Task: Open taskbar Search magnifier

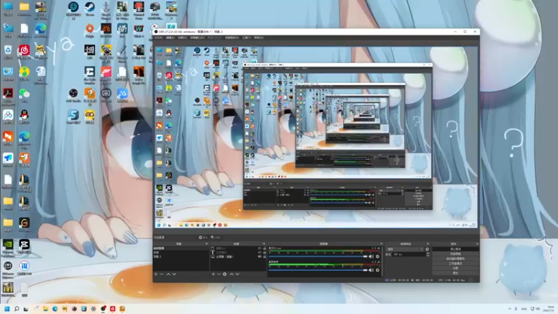Action: (16, 308)
